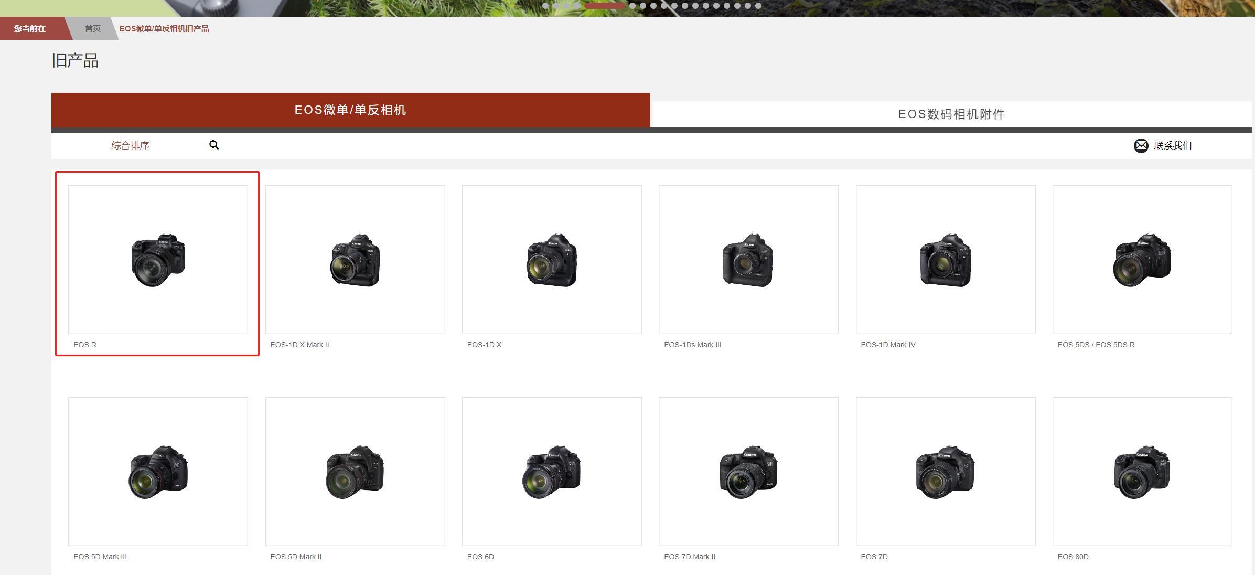Image resolution: width=1255 pixels, height=575 pixels.
Task: Click the EOS 80D product name
Action: pyautogui.click(x=1073, y=557)
